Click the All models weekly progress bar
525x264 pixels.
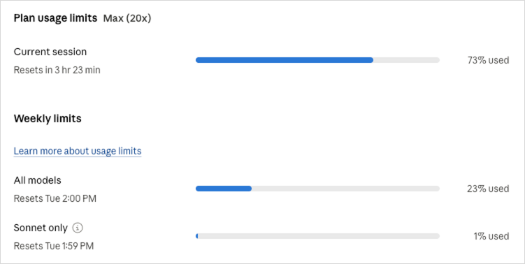pos(317,189)
